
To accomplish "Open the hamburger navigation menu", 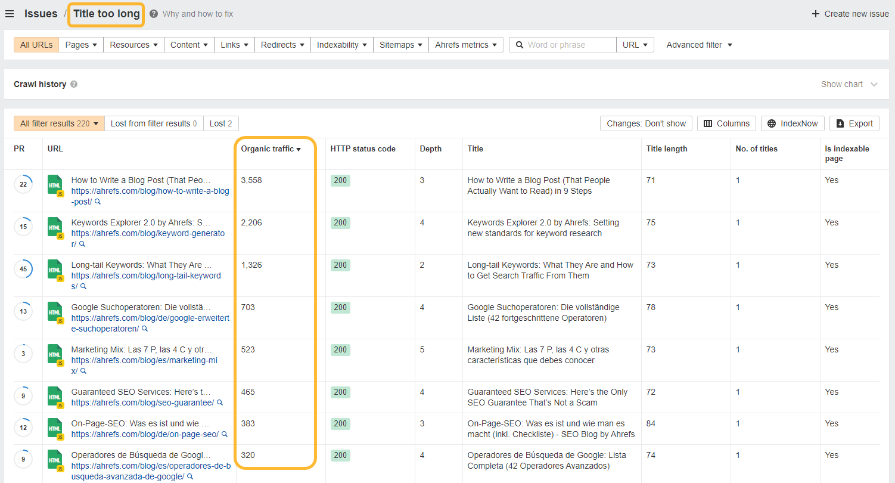I will coord(10,13).
